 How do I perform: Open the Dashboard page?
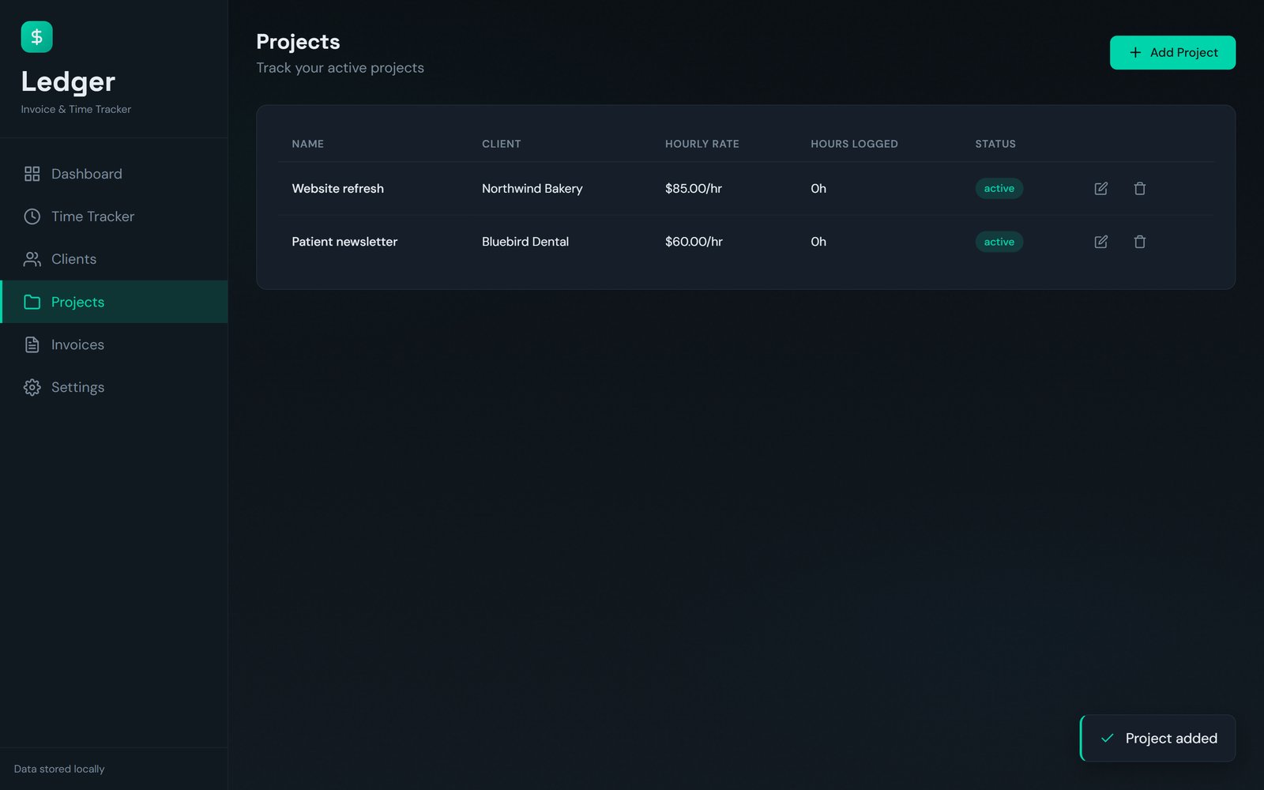[114, 174]
